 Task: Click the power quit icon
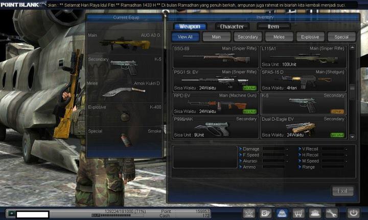point(354,213)
